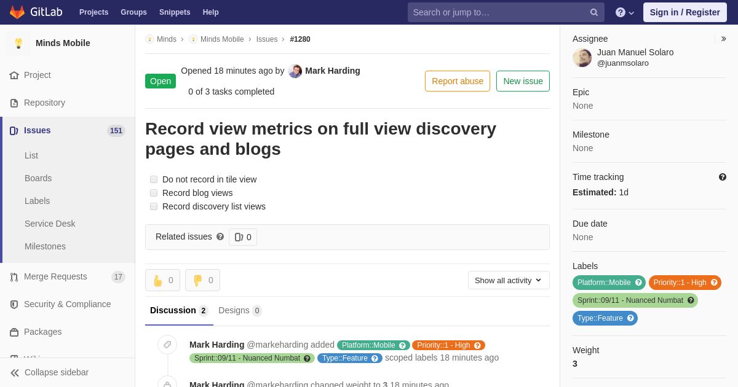The image size is (738, 387).
Task: Click the Priority::1 - High label help icon in sidebar
Action: [714, 283]
